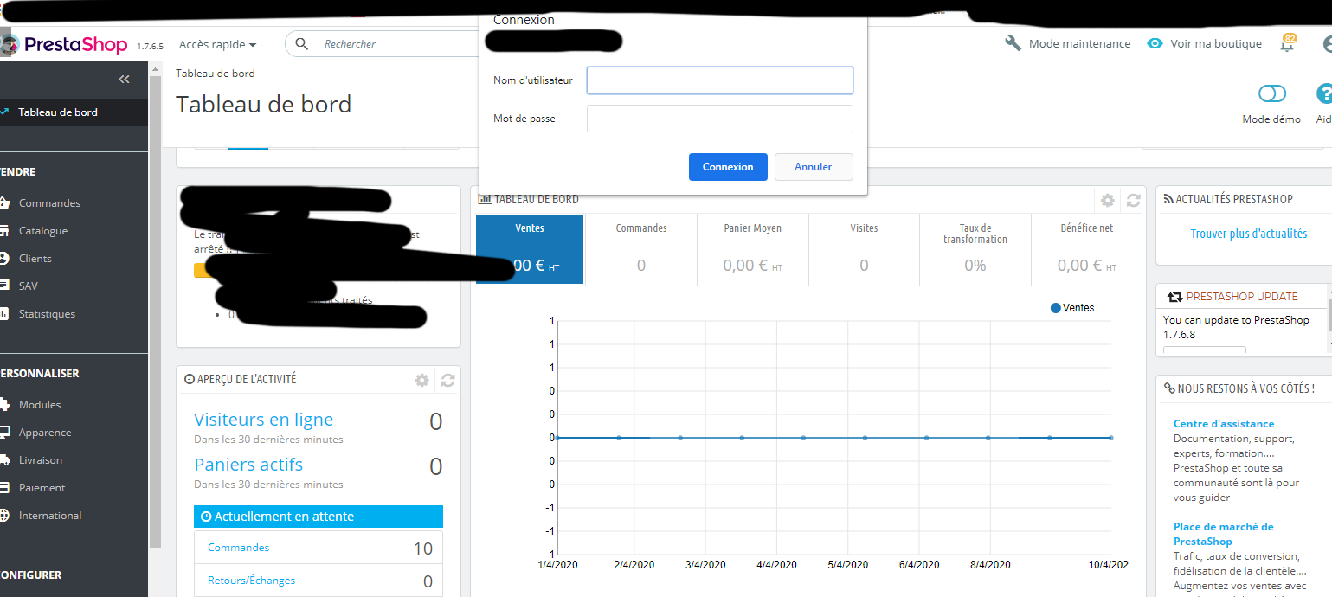Click the Commandes basket icon in sidebar
This screenshot has height=597, width=1332.
pos(4,203)
